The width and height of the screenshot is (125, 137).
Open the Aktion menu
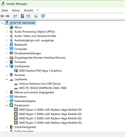tap(16, 10)
